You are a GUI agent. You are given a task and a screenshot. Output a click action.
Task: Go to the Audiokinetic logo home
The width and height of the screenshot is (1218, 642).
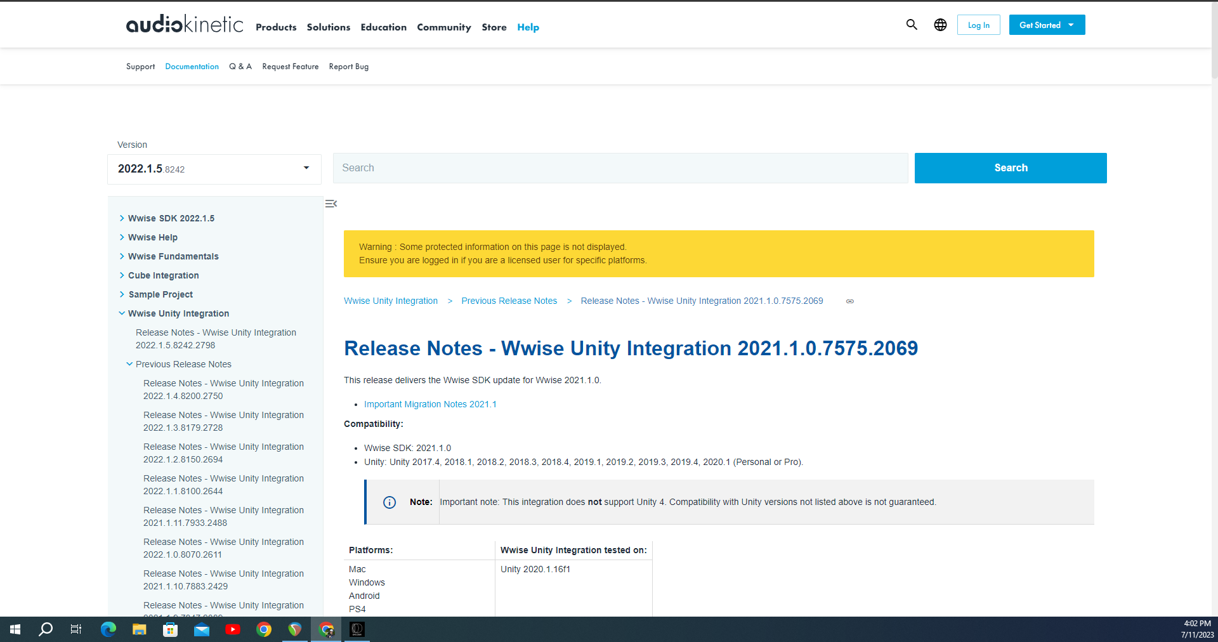click(185, 24)
